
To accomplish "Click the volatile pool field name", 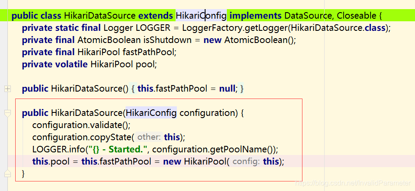I will point(145,64).
